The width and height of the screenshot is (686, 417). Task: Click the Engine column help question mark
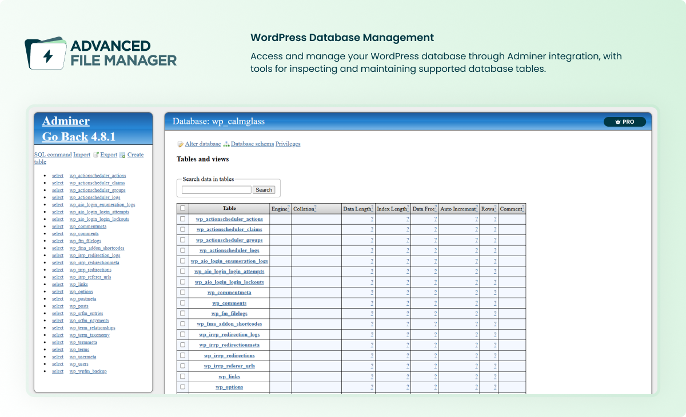pyautogui.click(x=289, y=208)
